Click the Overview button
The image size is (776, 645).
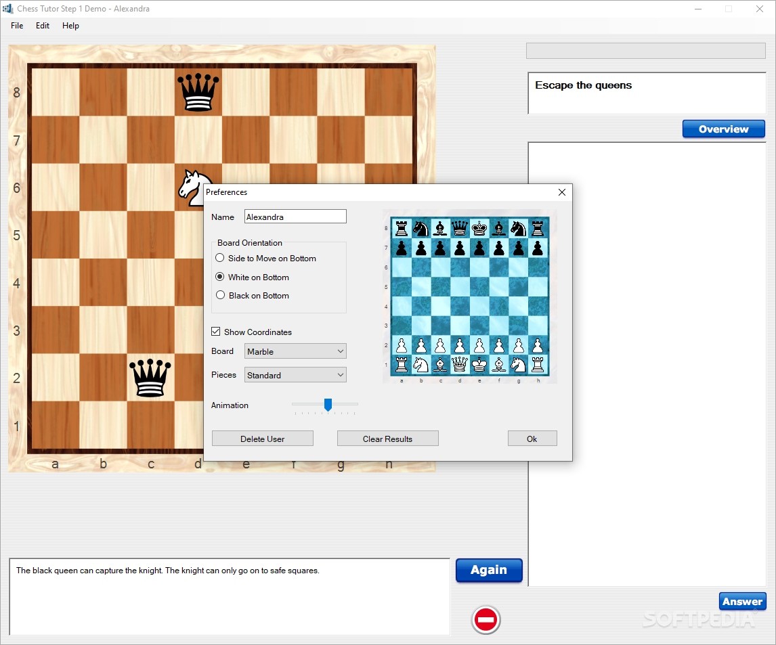tap(724, 129)
